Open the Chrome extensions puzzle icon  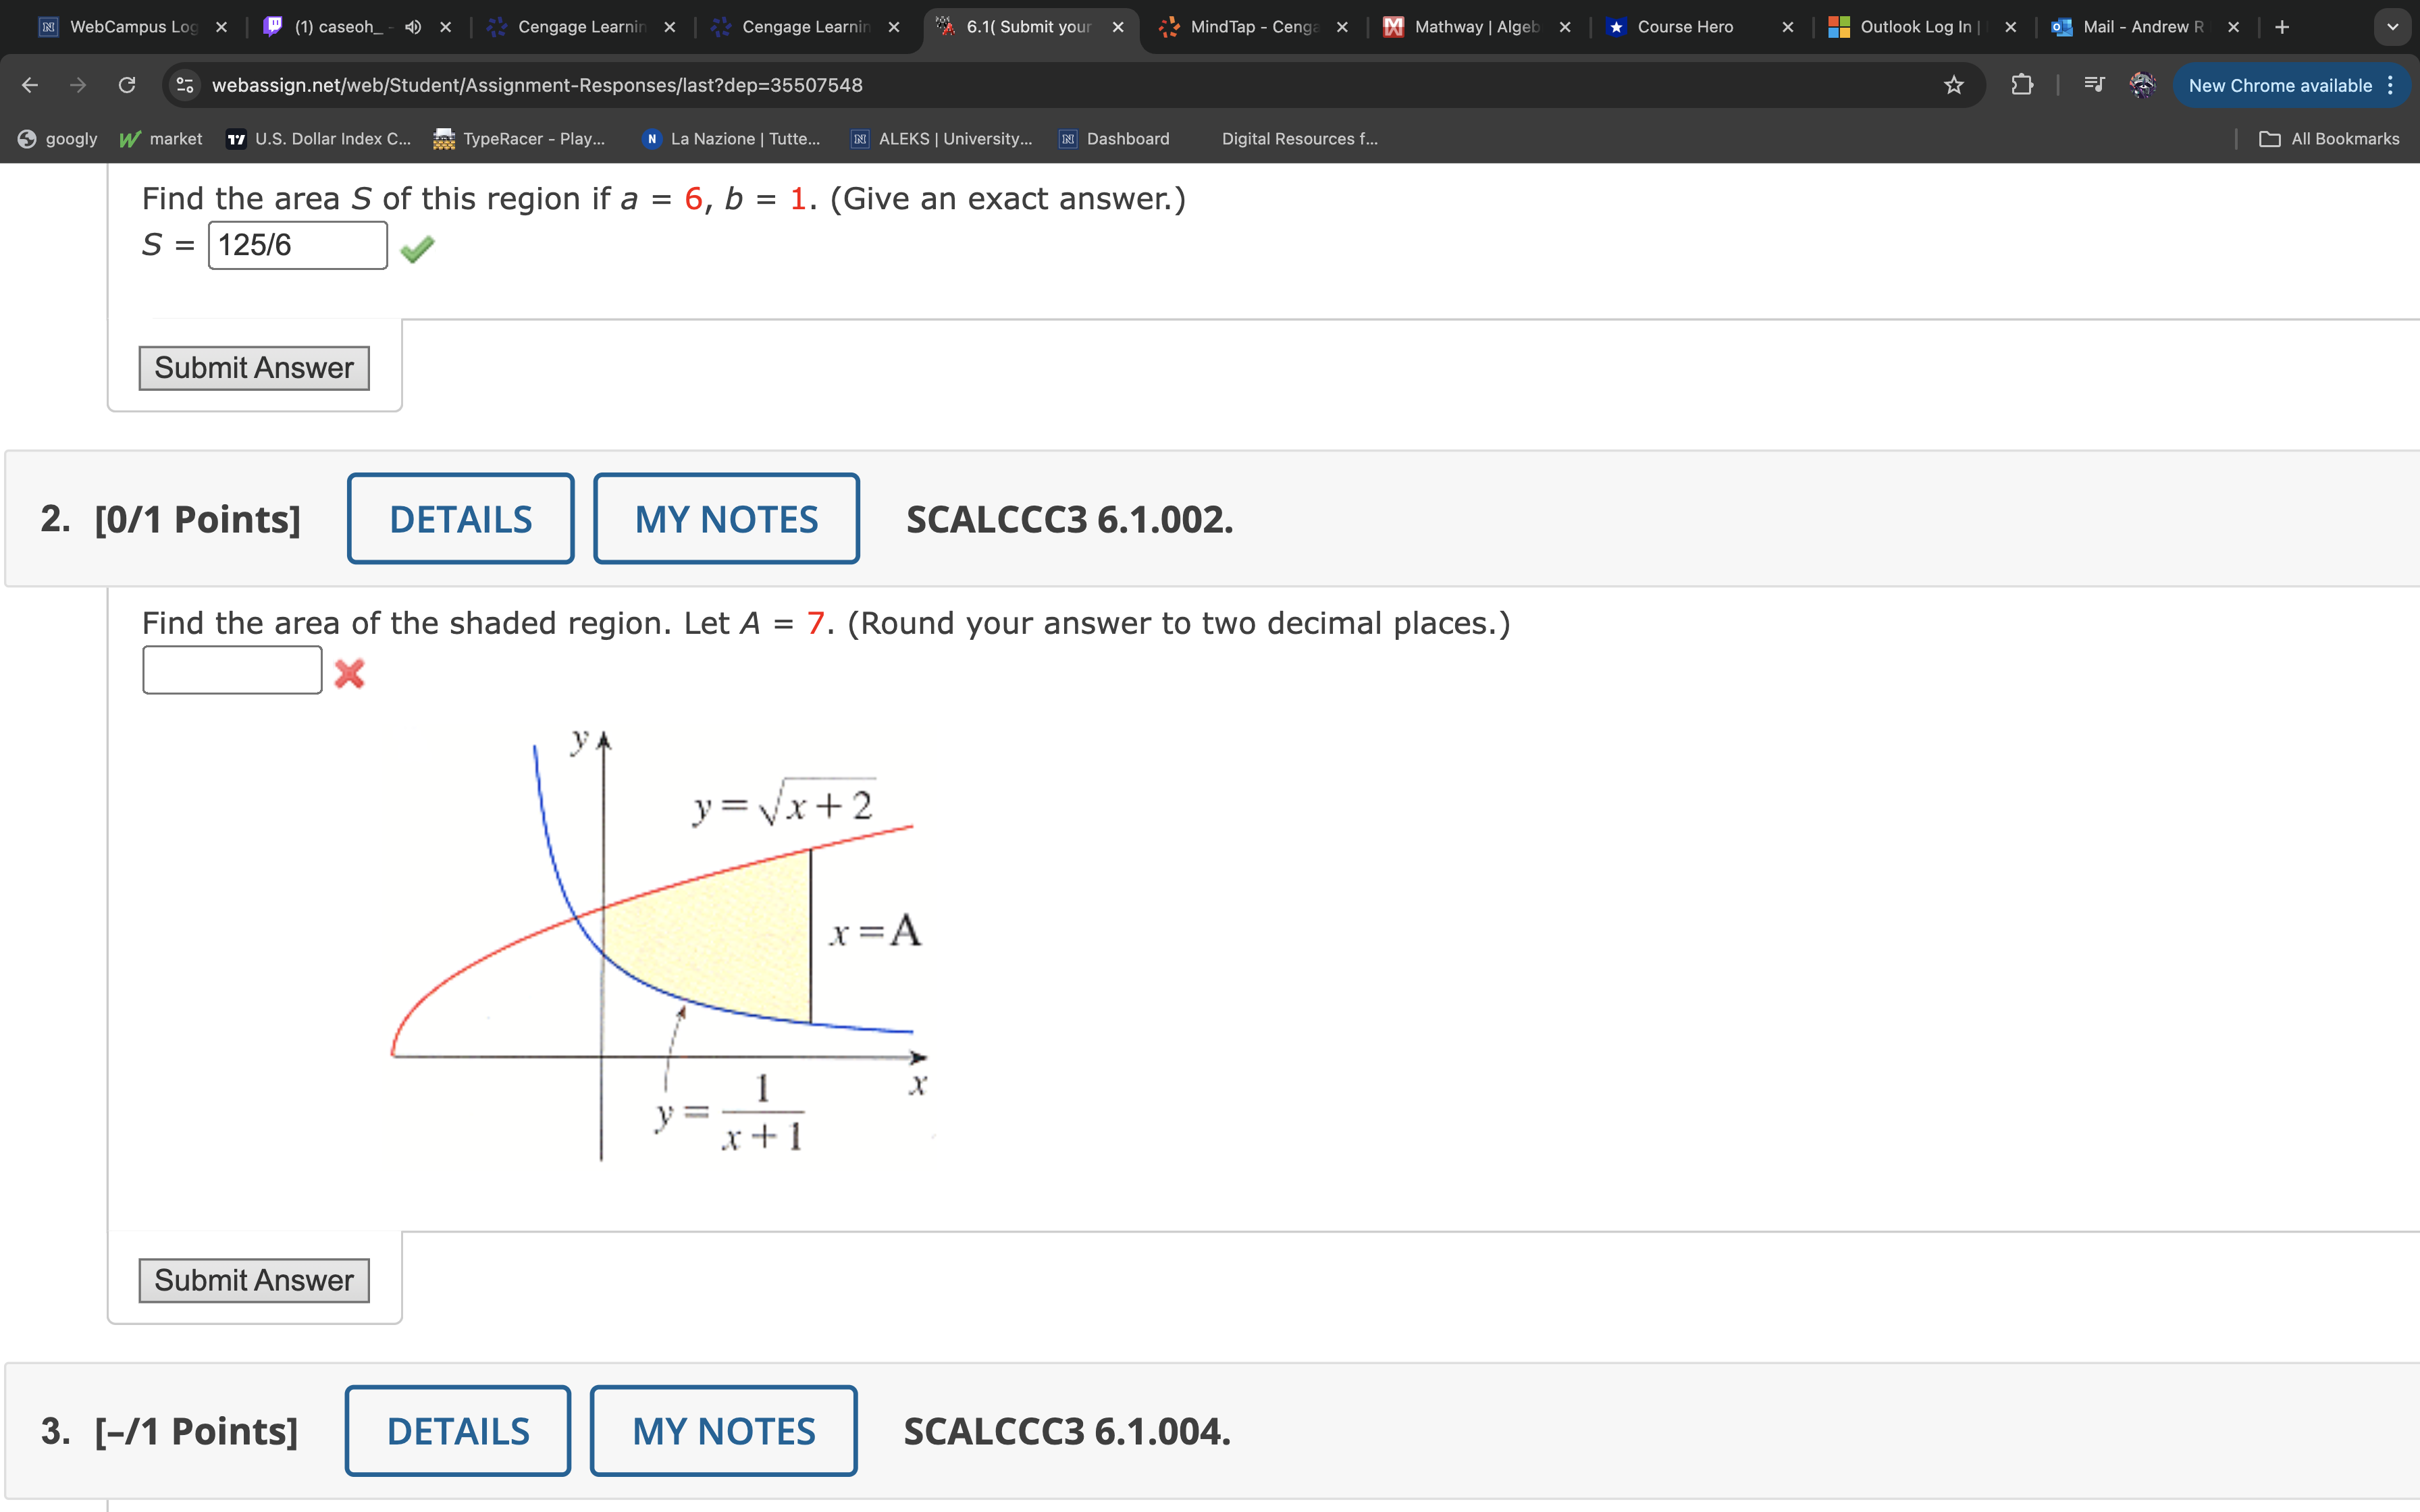[2021, 85]
